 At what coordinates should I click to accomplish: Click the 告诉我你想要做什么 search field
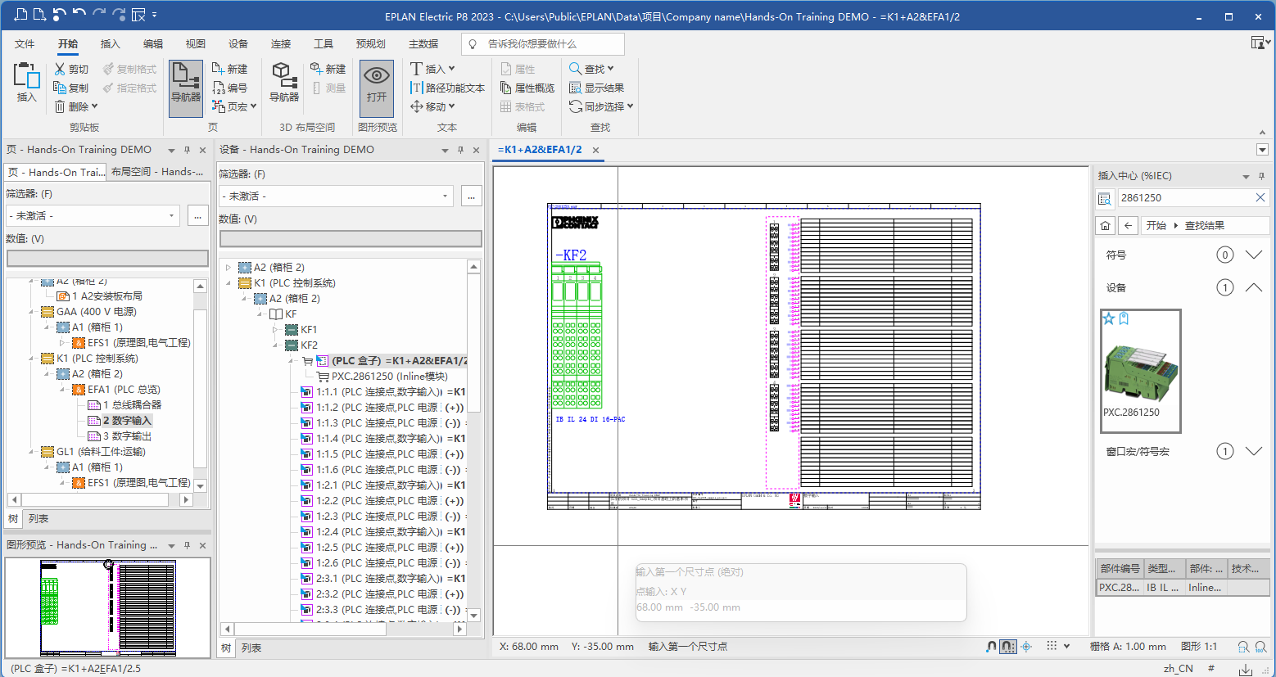pyautogui.click(x=542, y=44)
